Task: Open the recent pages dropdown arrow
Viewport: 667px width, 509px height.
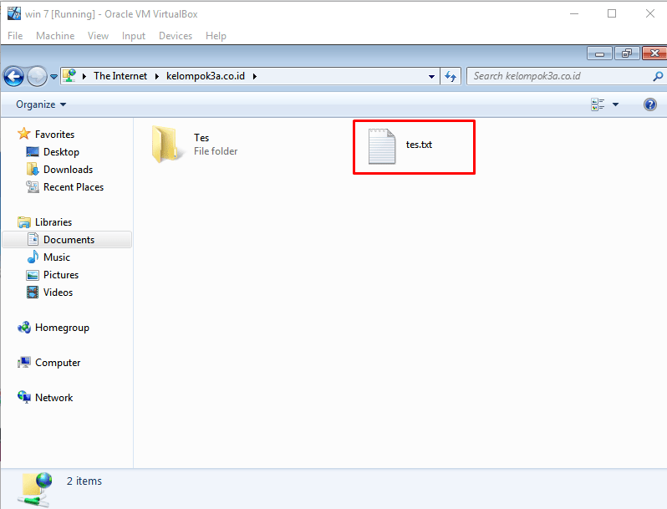Action: (54, 76)
